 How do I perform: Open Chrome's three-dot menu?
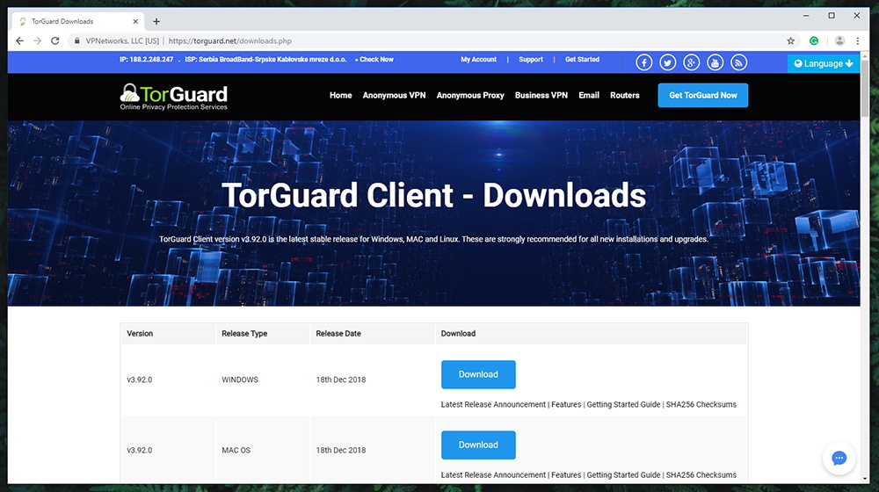click(859, 40)
